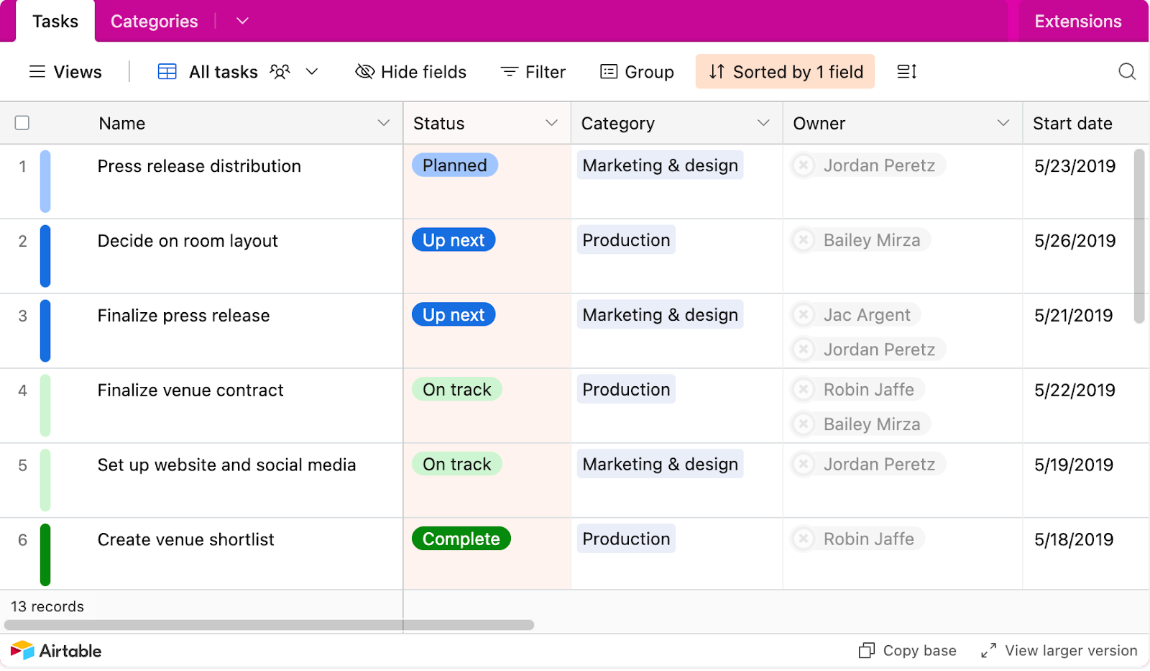Viewport: 1150px width, 671px height.
Task: Click the 5/23/2019 start date cell
Action: click(1075, 166)
